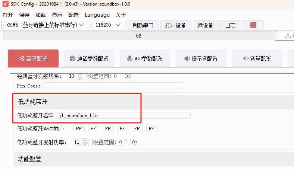294x169 pixels.
Task: Switch to the 音量配置 tab
Action: pyautogui.click(x=257, y=58)
